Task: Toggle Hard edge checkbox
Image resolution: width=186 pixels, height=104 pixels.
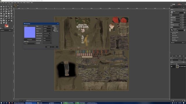Action: (x=171, y=39)
